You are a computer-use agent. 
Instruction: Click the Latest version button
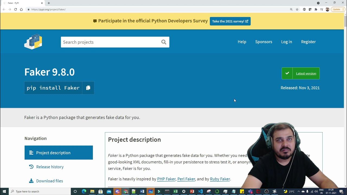click(301, 73)
